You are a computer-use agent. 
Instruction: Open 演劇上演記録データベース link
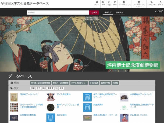tap(105, 115)
